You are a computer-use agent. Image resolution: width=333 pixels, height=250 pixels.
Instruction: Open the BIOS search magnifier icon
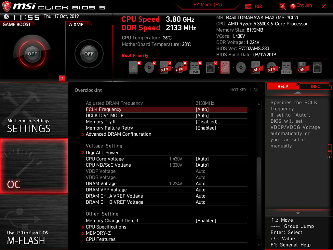[x=282, y=7]
